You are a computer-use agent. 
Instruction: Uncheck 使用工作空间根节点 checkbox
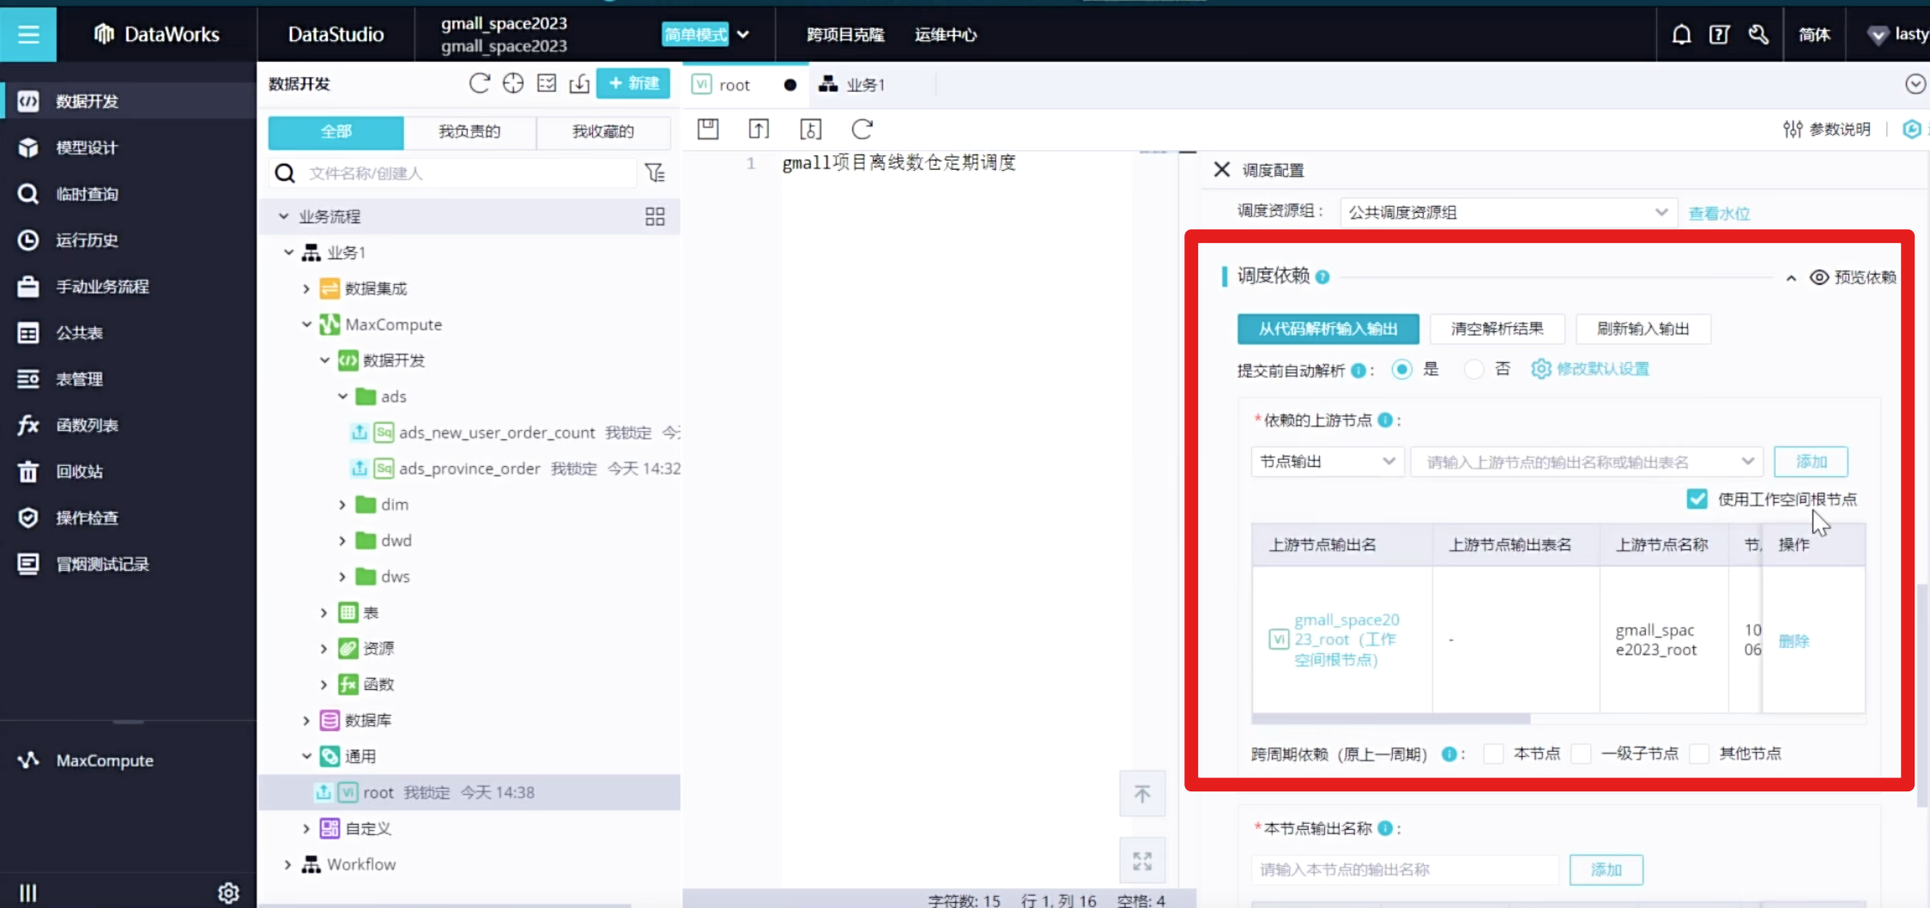click(1697, 499)
